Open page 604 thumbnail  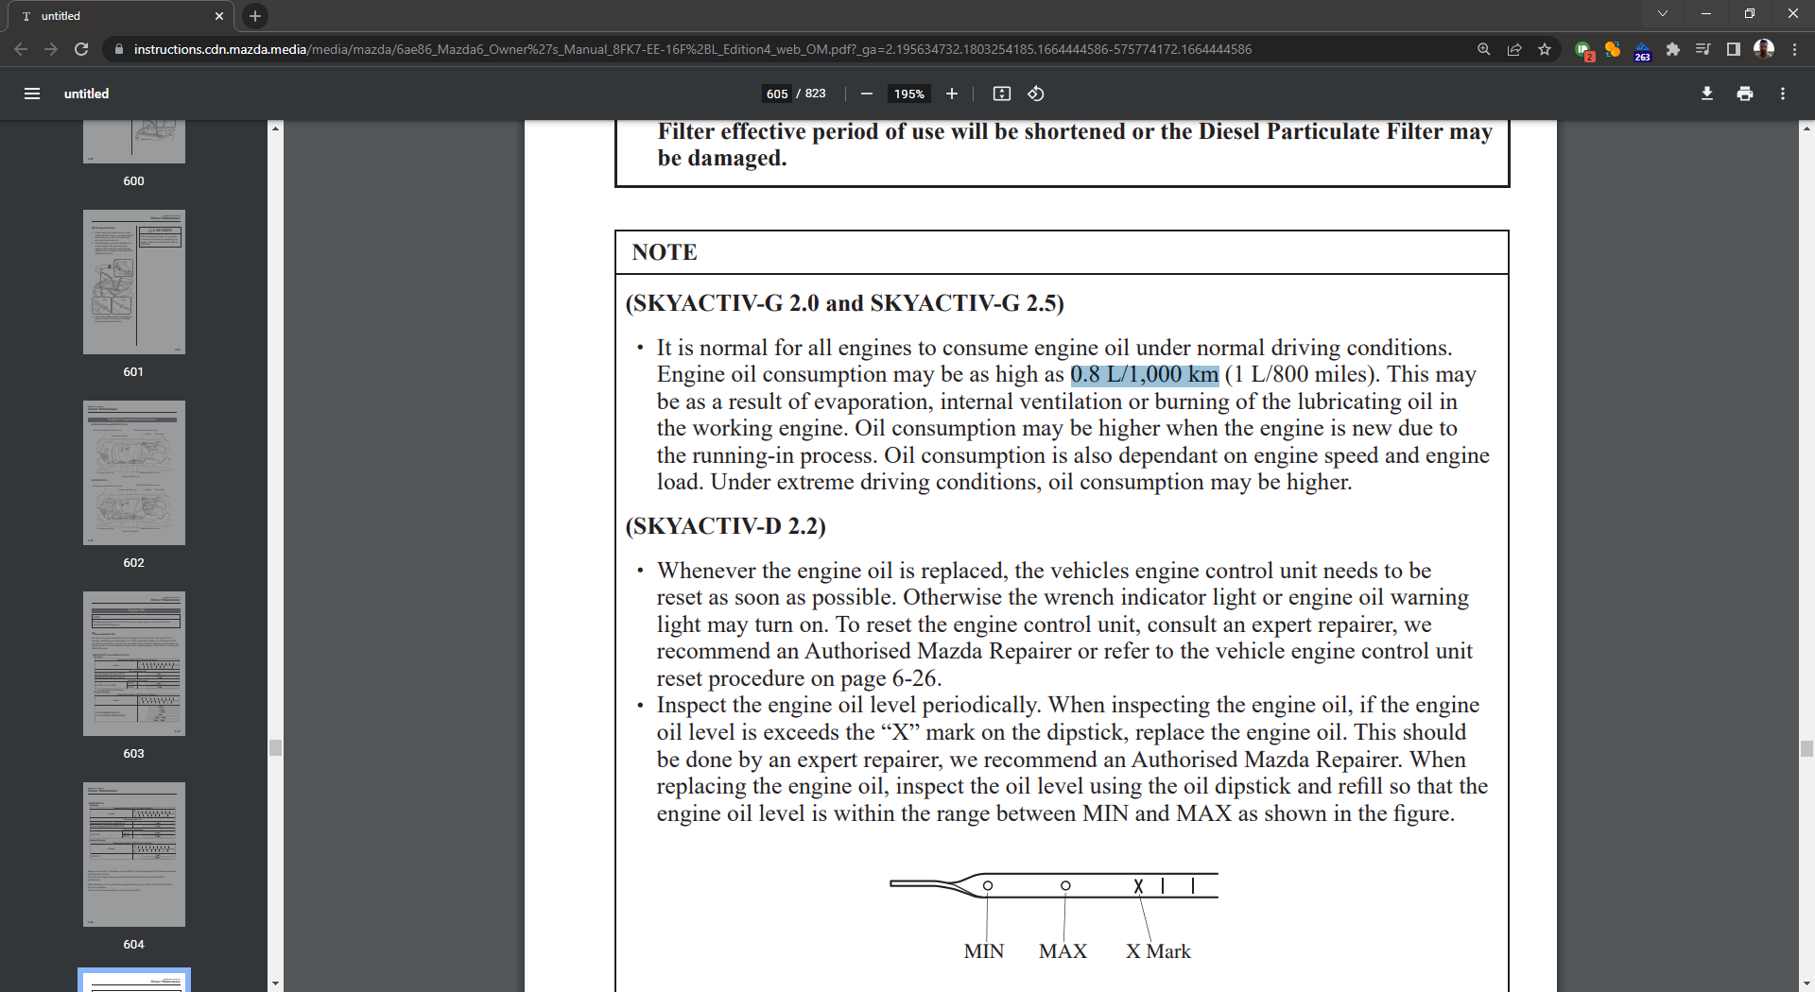click(134, 855)
